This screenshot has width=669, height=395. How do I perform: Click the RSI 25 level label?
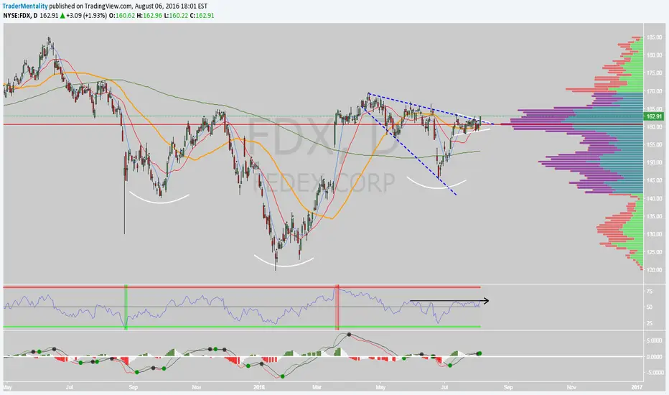650,323
